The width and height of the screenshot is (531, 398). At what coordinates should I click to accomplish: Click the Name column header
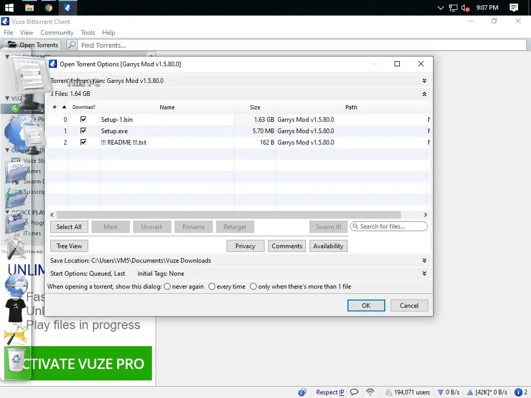click(x=167, y=107)
